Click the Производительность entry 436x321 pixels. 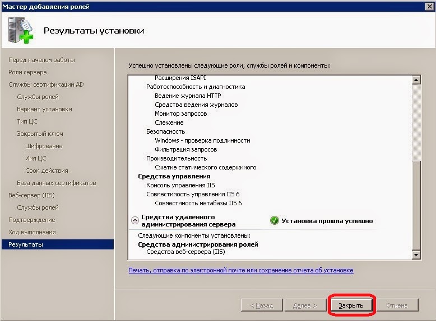[x=177, y=158]
